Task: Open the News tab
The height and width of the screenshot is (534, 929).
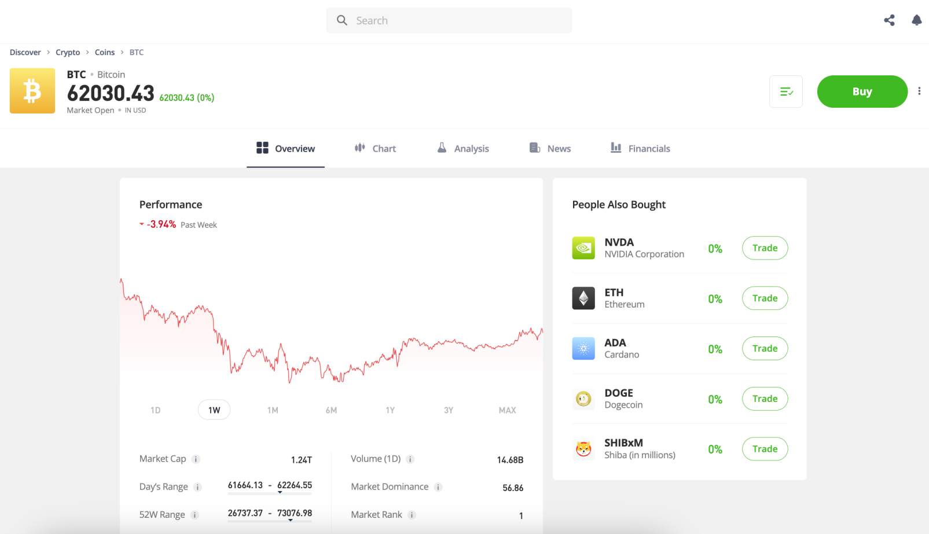Action: click(550, 149)
